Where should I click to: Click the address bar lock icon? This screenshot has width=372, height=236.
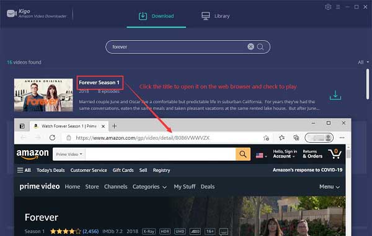[x=69, y=138]
